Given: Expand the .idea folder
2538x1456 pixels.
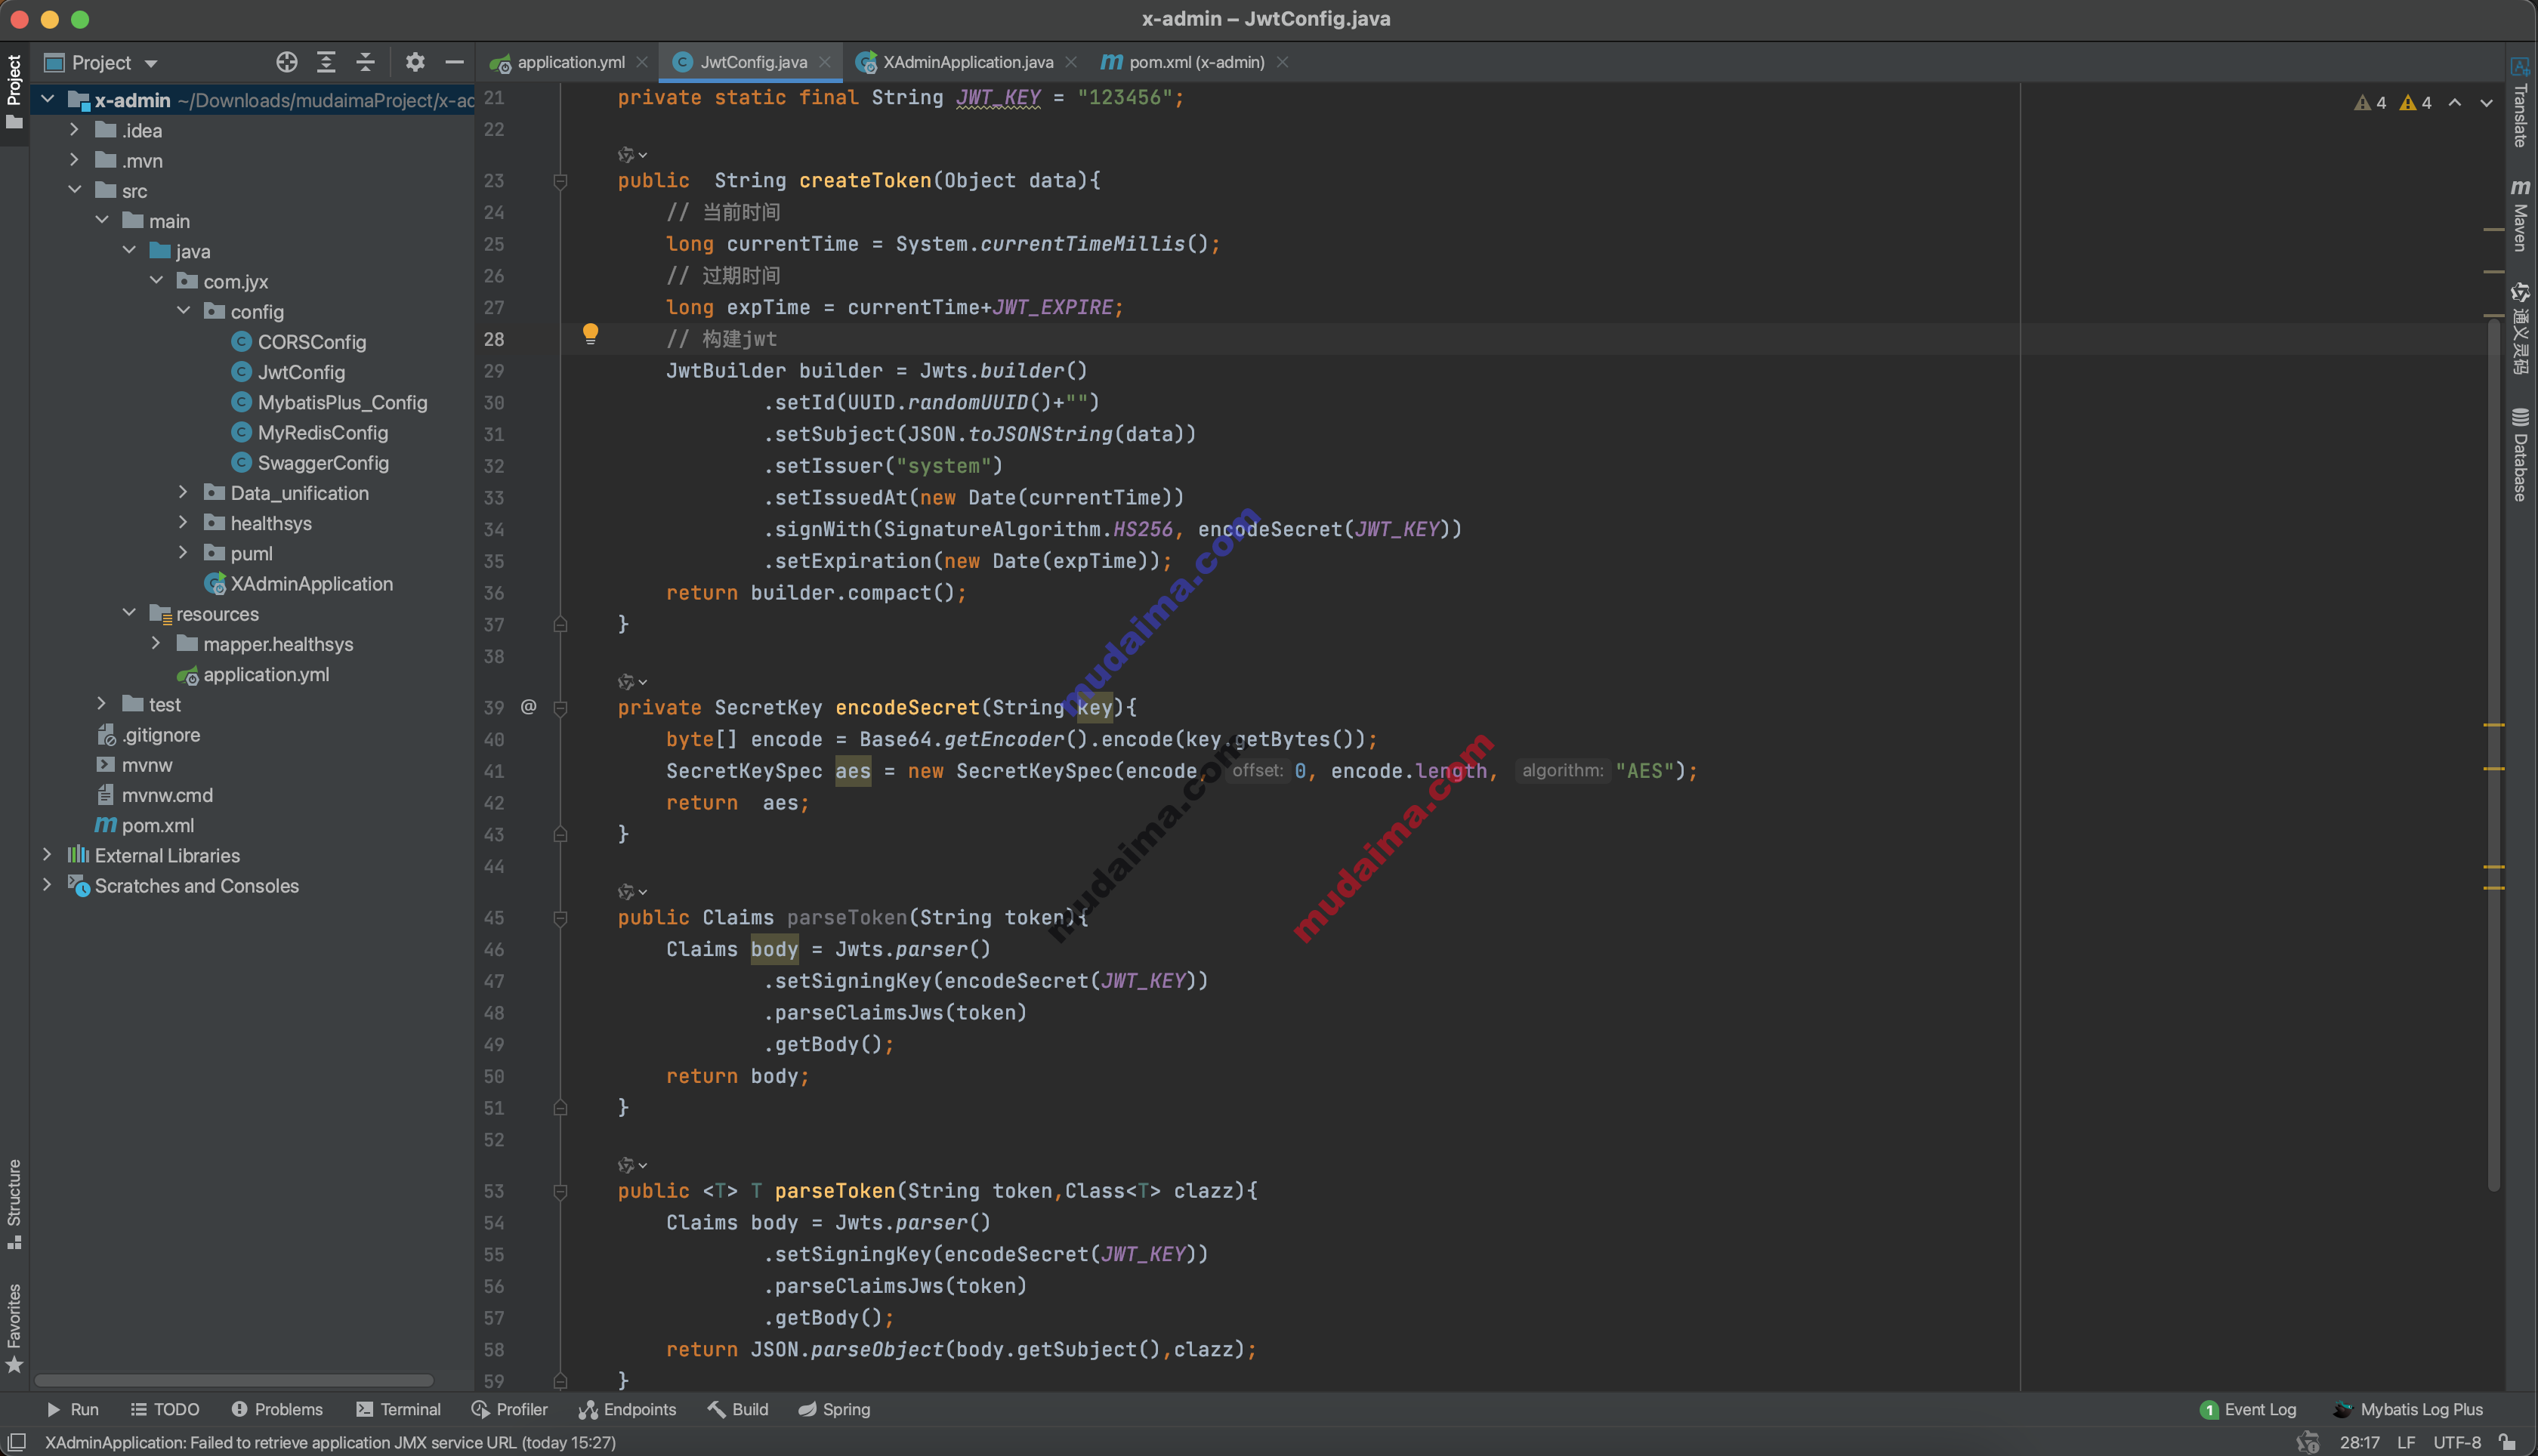Looking at the screenshot, I should click(x=74, y=130).
